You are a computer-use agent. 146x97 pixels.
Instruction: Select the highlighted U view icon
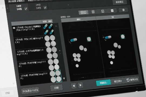tap(112, 11)
